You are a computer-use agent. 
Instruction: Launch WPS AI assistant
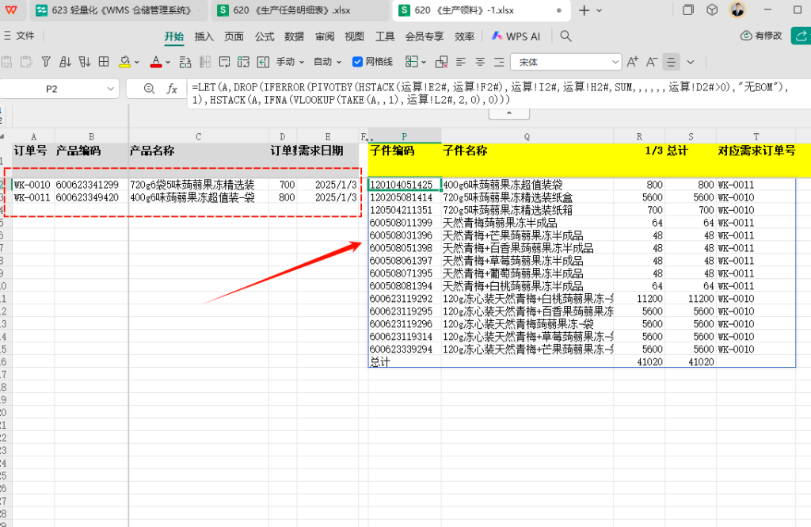[x=516, y=36]
